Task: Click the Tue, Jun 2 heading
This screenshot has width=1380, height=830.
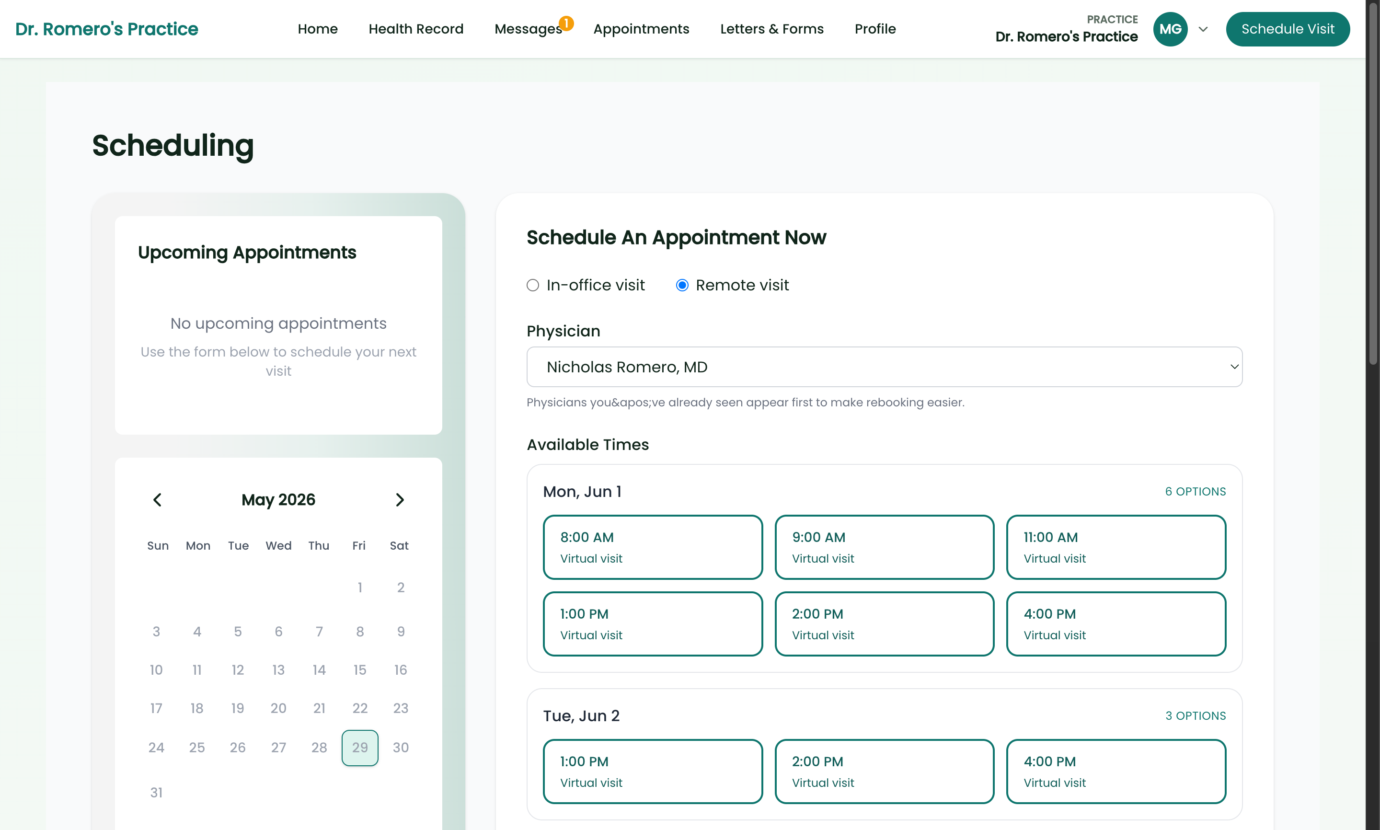Action: [581, 716]
